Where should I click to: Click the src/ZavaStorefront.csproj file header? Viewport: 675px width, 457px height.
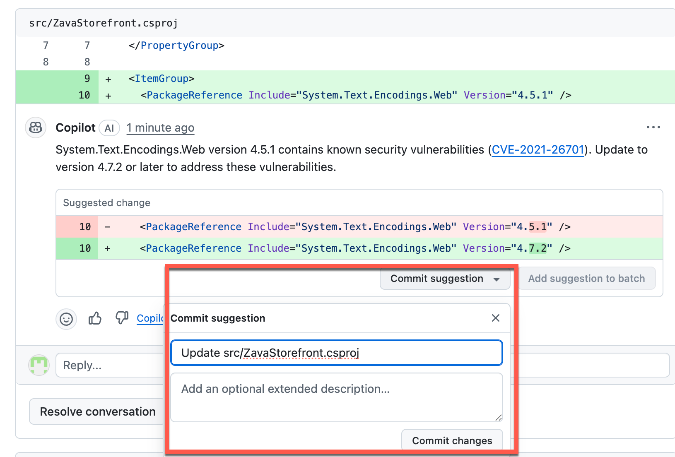[x=103, y=23]
